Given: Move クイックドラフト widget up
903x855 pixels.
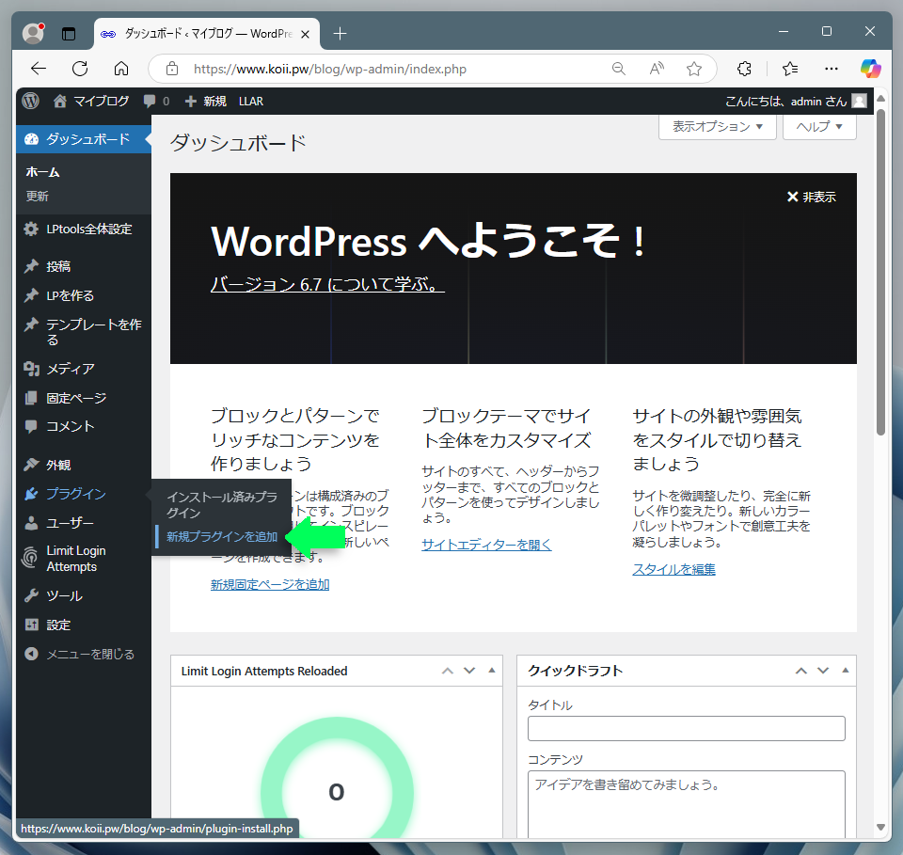Looking at the screenshot, I should 801,671.
